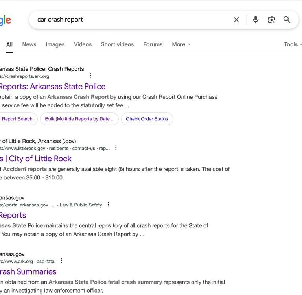The image size is (302, 295).
Task: Expand the More dropdown
Action: tap(181, 44)
